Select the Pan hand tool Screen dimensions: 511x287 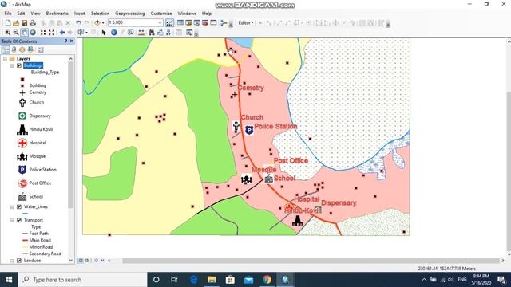25,33
